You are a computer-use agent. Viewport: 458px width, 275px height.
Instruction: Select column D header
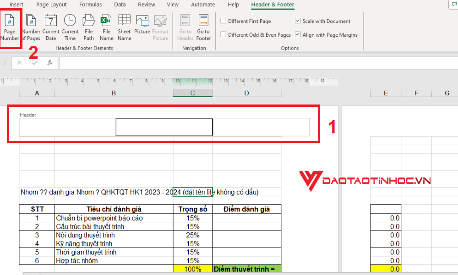tap(246, 93)
